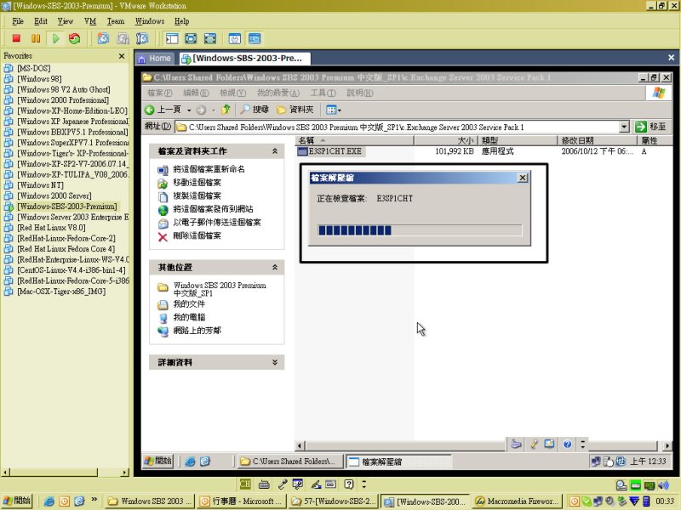Click the Explorer Search (搜尋) button

click(x=255, y=110)
